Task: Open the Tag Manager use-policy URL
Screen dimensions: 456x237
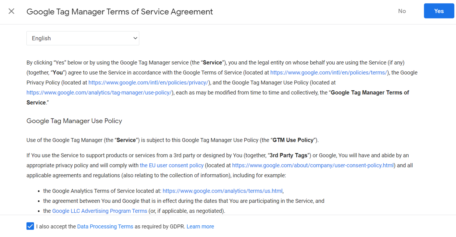Action: click(x=99, y=92)
